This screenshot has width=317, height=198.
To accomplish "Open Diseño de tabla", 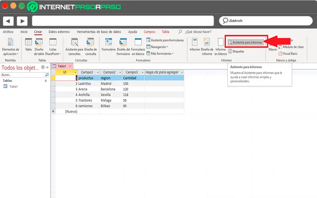I will point(39,47).
